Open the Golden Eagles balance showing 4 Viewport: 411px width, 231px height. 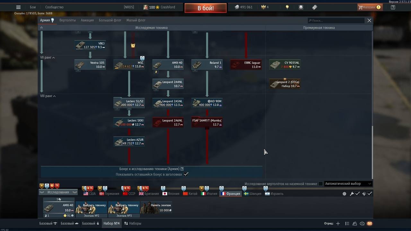click(x=265, y=7)
